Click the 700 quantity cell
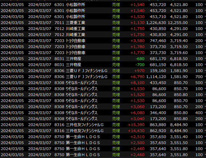The image size is (206, 158). tap(199, 77)
